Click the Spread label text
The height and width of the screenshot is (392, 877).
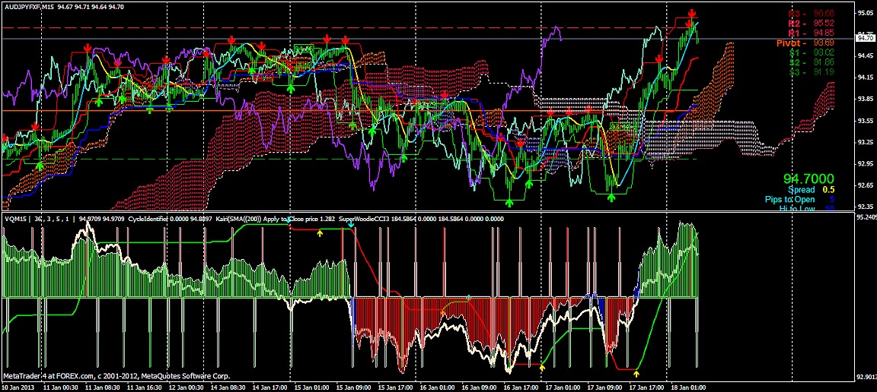pos(801,189)
